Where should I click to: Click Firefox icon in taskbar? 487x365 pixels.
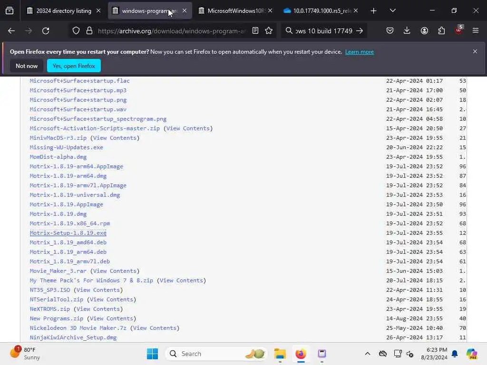point(301,354)
